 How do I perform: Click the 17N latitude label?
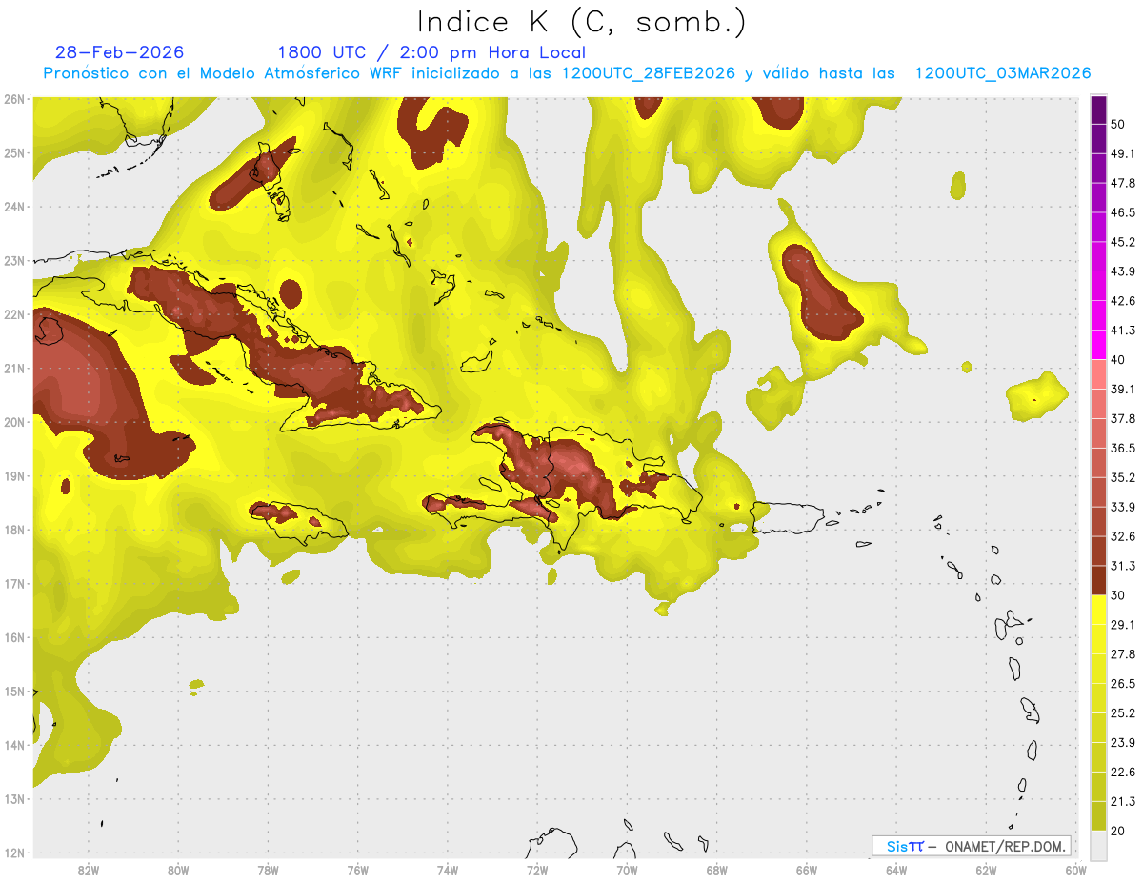[x=13, y=584]
